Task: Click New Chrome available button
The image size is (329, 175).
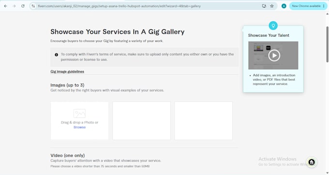Action: [x=306, y=6]
